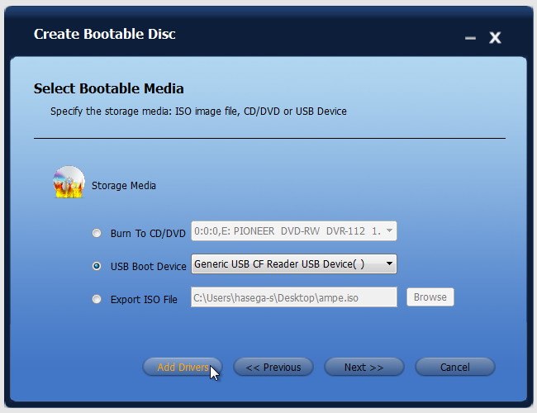Click the burning disc Storage Media icon
Screen dimensions: 537x413
tap(69, 183)
